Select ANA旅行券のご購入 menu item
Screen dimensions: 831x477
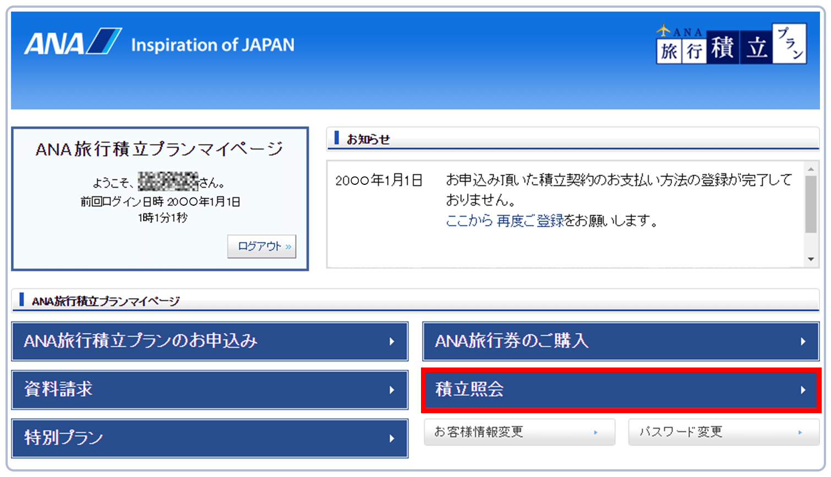(x=620, y=341)
